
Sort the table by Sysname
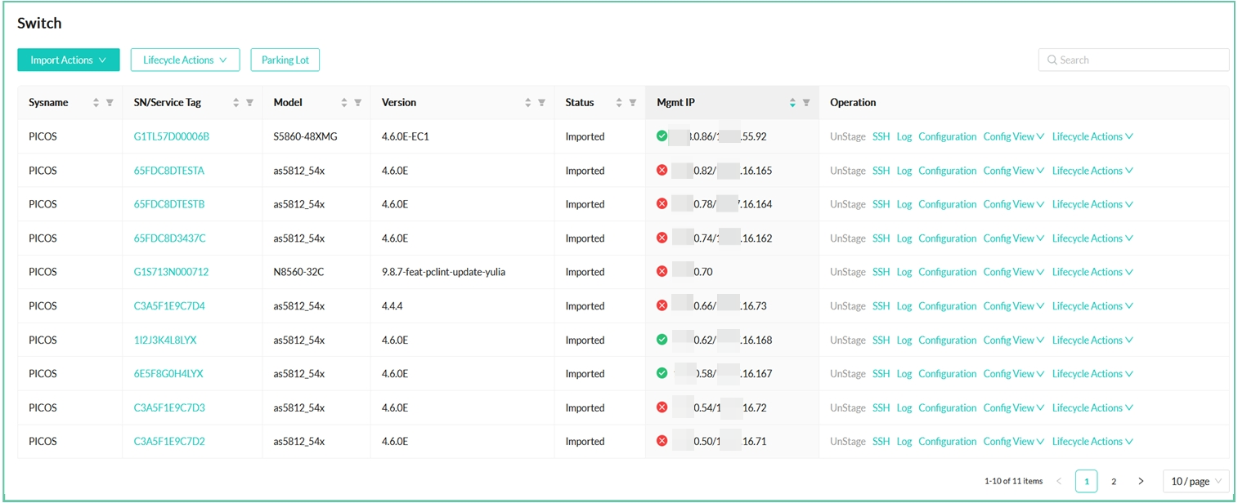(x=96, y=103)
